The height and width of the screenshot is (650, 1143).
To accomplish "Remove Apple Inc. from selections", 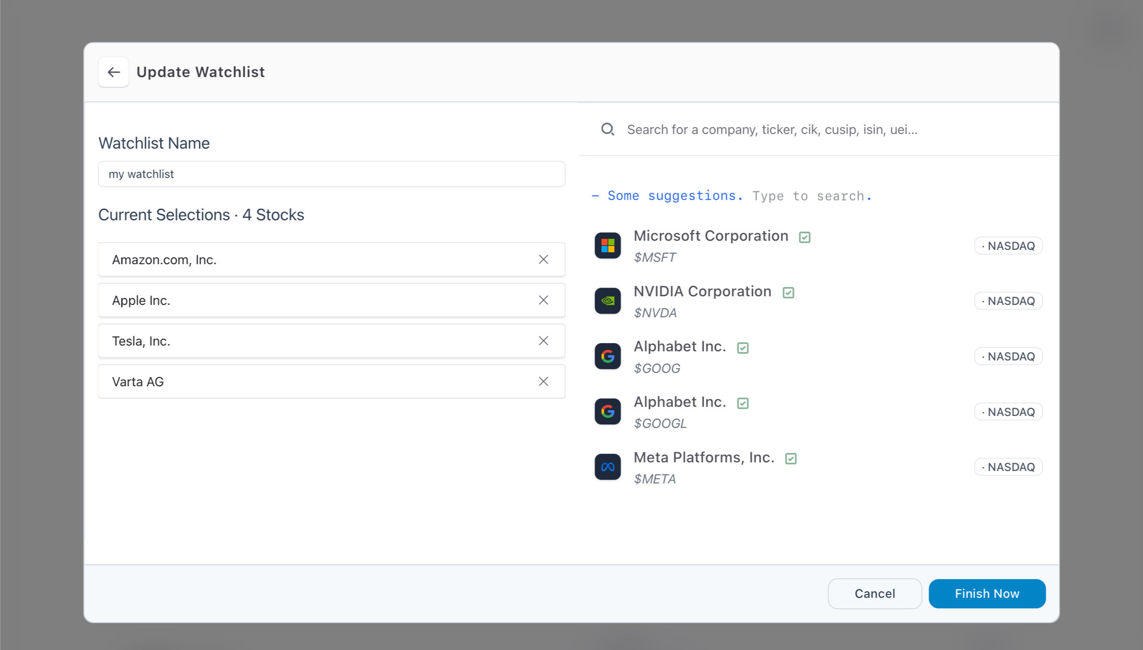I will [x=543, y=300].
